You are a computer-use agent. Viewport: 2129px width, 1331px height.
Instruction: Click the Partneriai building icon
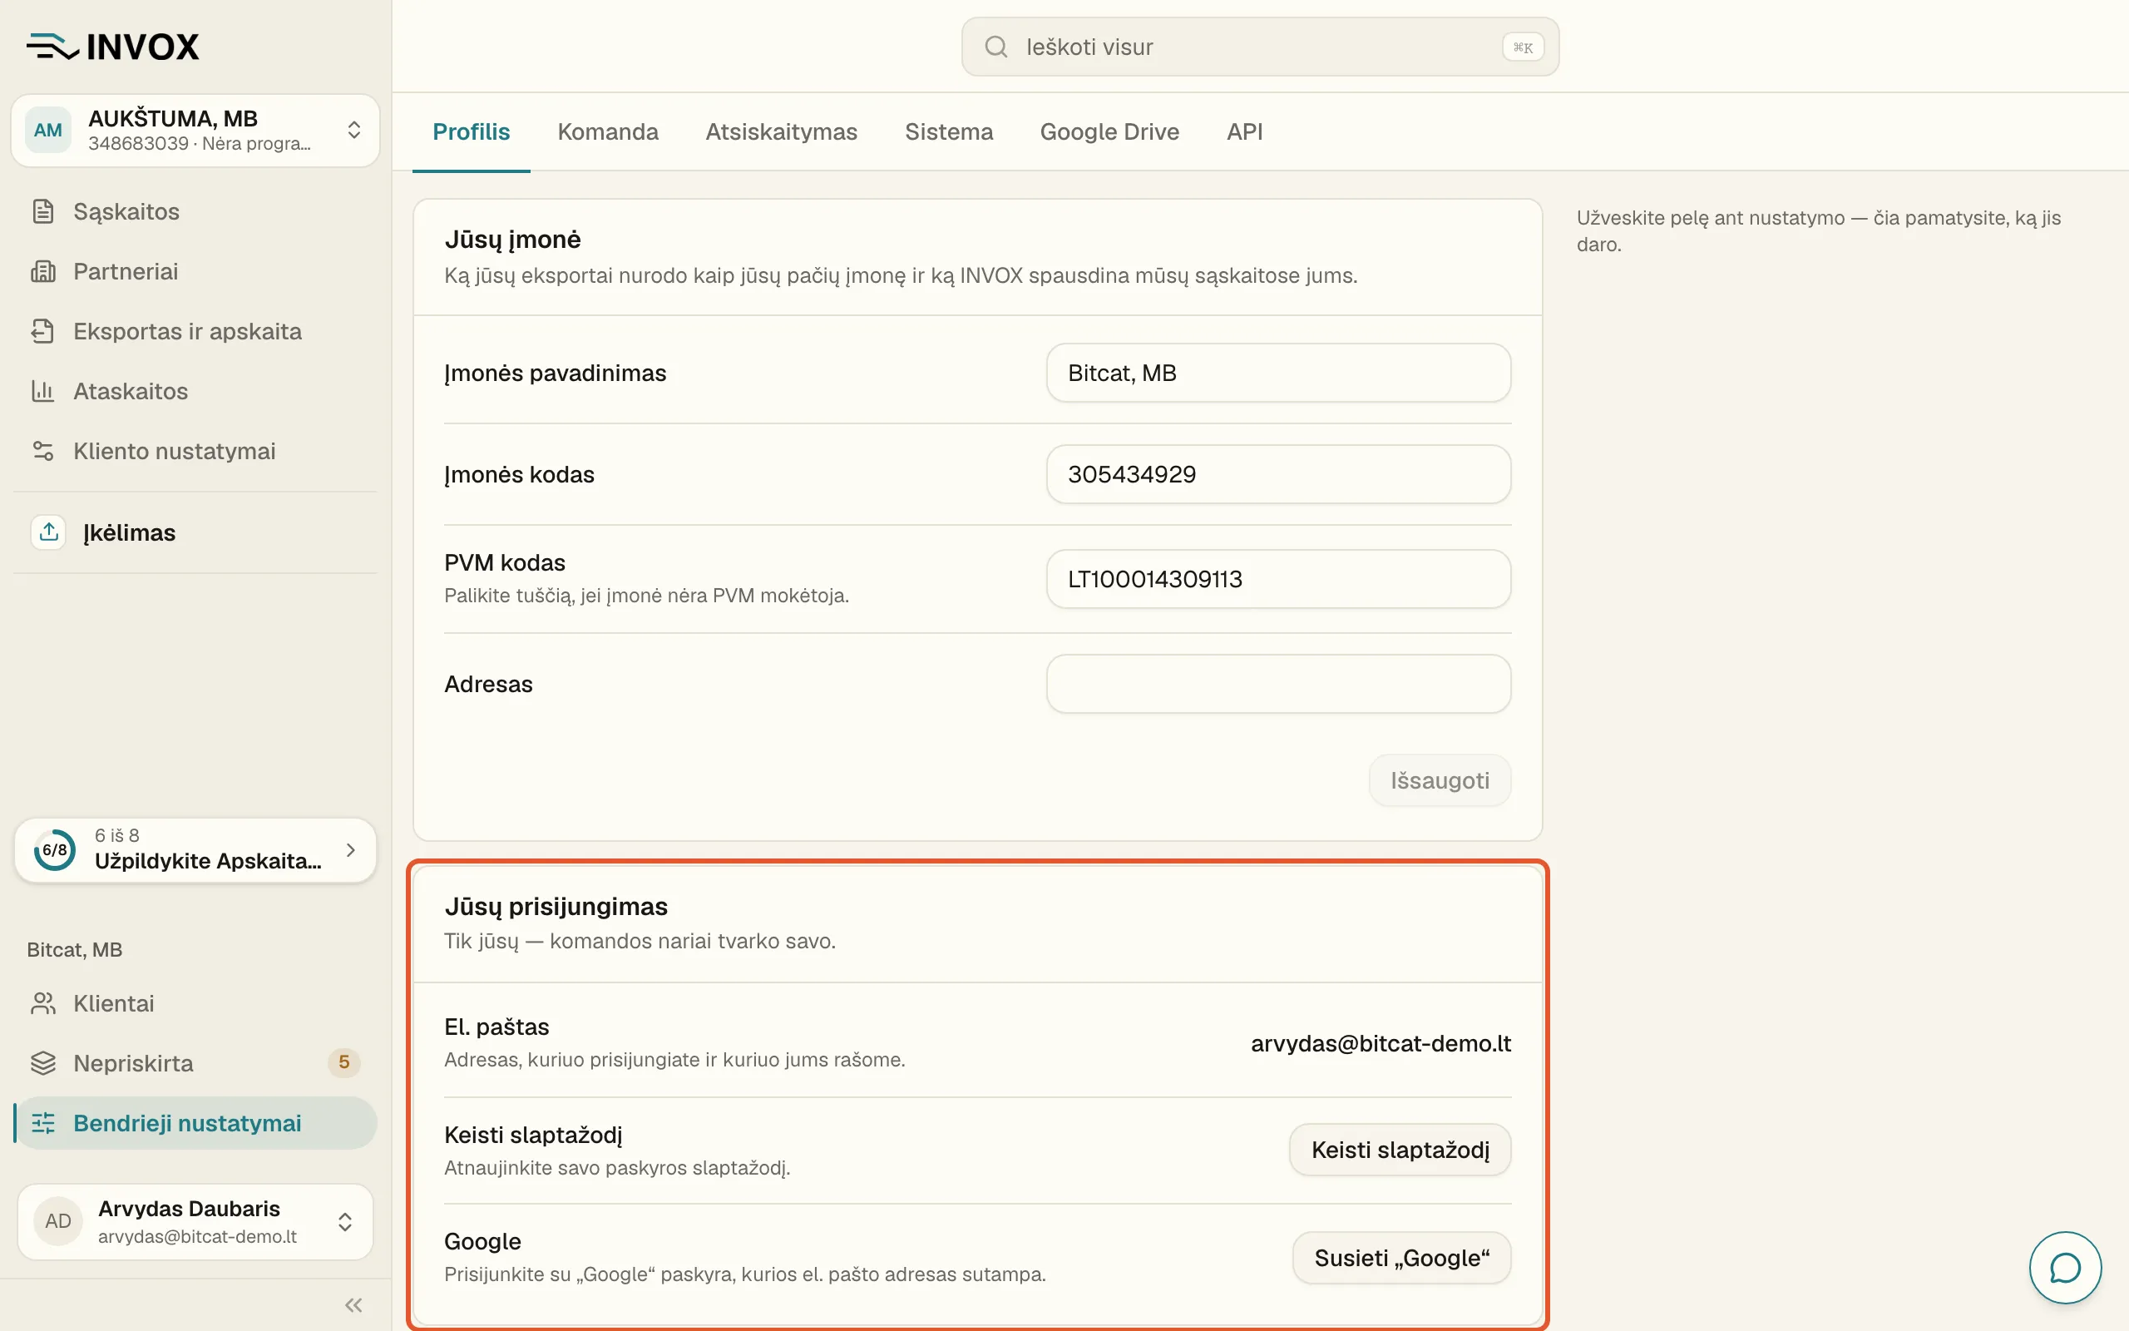(x=43, y=271)
